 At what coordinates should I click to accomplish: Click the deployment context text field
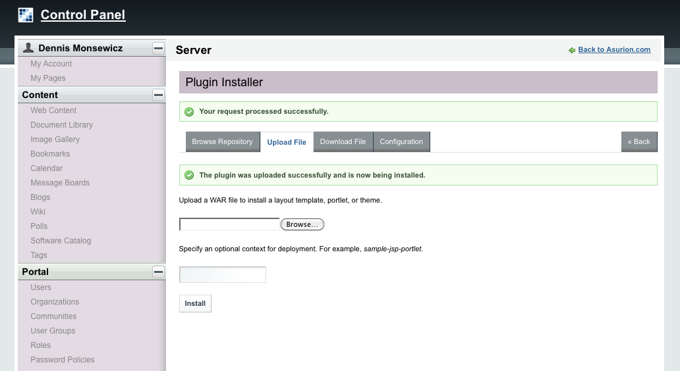pos(223,274)
